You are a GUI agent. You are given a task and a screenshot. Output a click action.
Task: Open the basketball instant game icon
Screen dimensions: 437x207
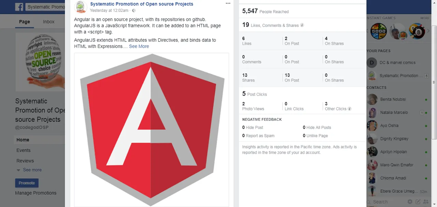coord(398,31)
